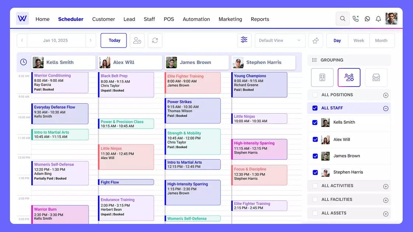The image size is (413, 232).
Task: Open Warrior Conditioning appointment
Action: pyautogui.click(x=60, y=82)
